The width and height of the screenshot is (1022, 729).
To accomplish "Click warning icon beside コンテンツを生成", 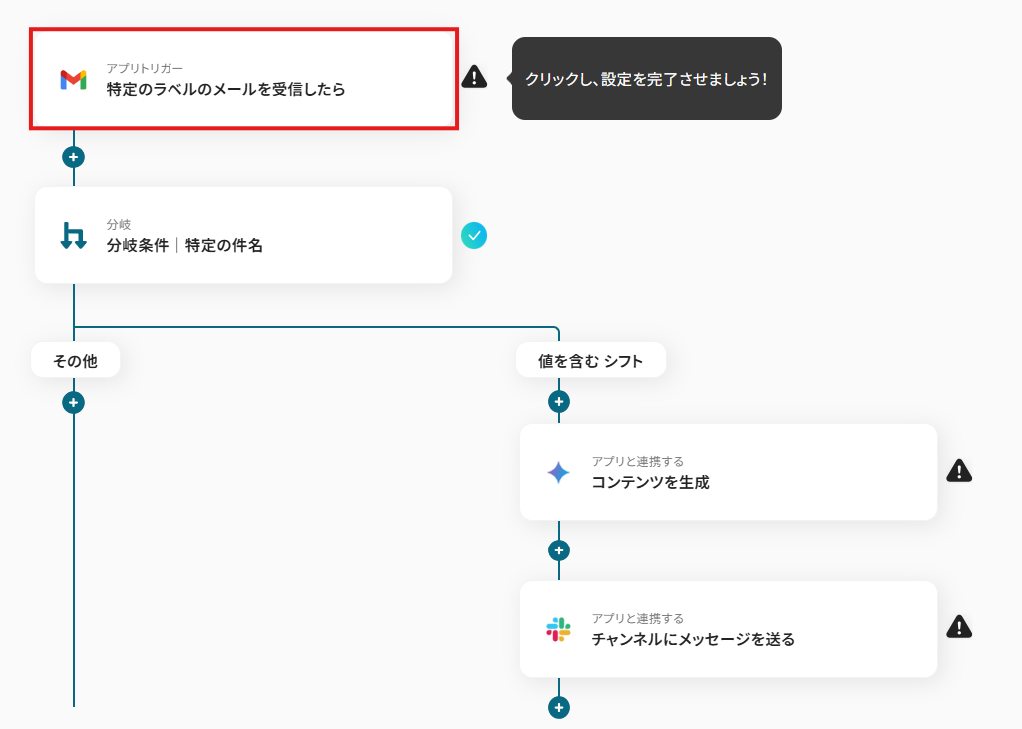I will 959,470.
